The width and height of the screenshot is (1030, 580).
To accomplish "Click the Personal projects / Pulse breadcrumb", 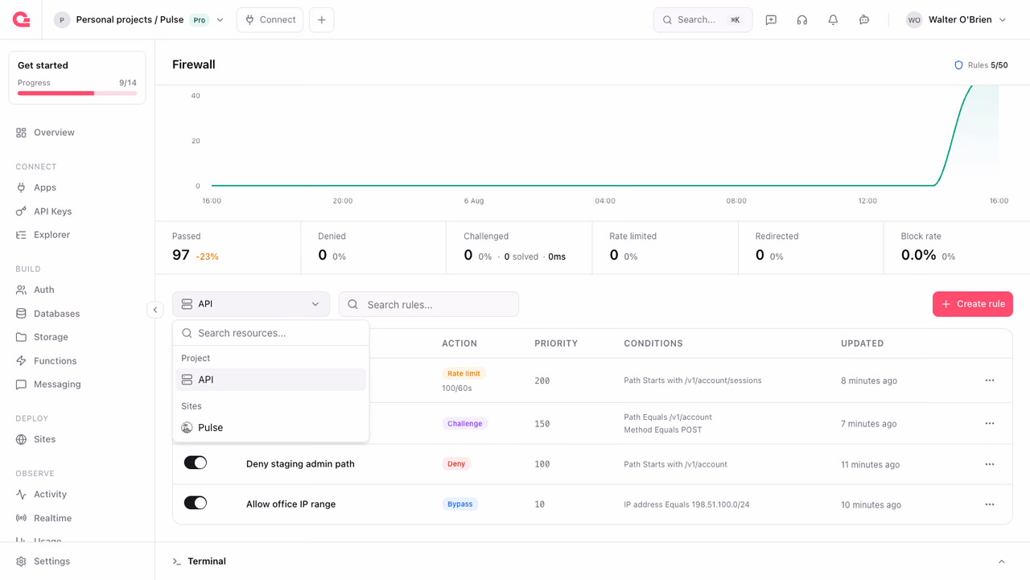I will (130, 20).
